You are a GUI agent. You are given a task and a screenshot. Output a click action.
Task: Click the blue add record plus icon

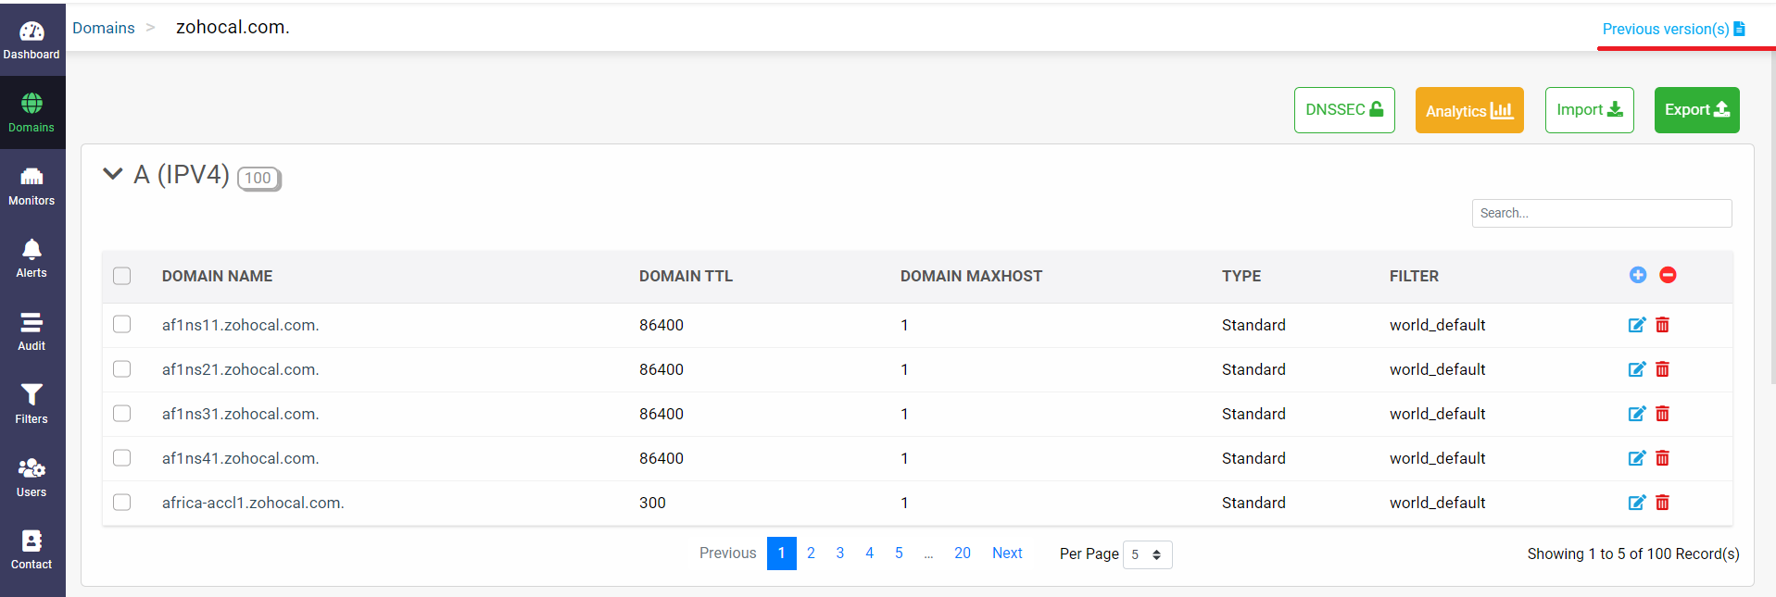(x=1637, y=275)
